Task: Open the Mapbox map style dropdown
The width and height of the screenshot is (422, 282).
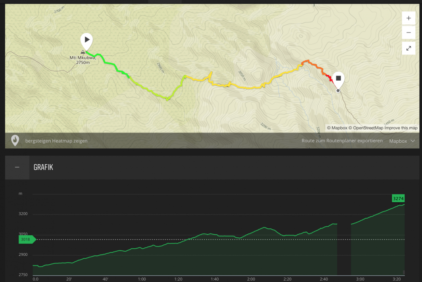Action: (x=402, y=141)
